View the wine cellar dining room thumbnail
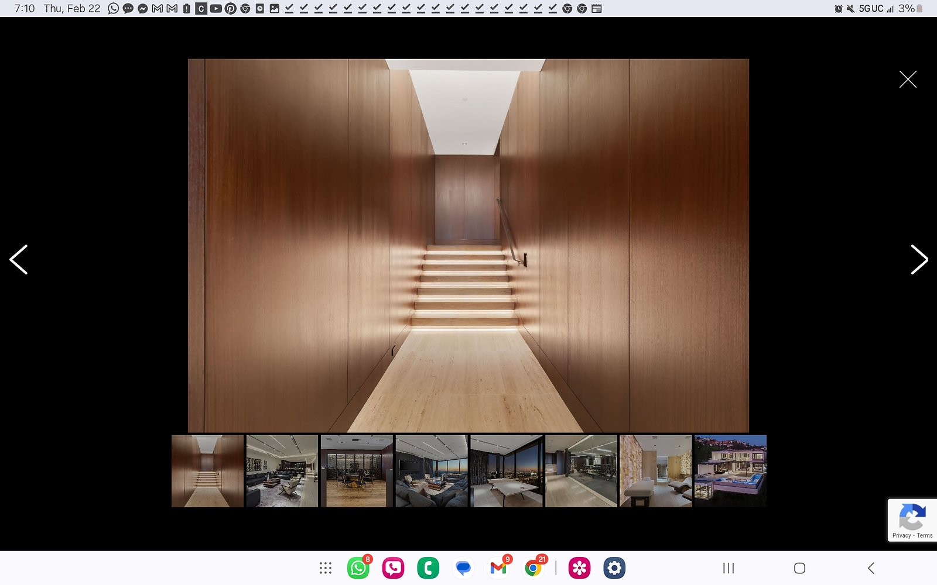Viewport: 937px width, 585px height. [357, 471]
